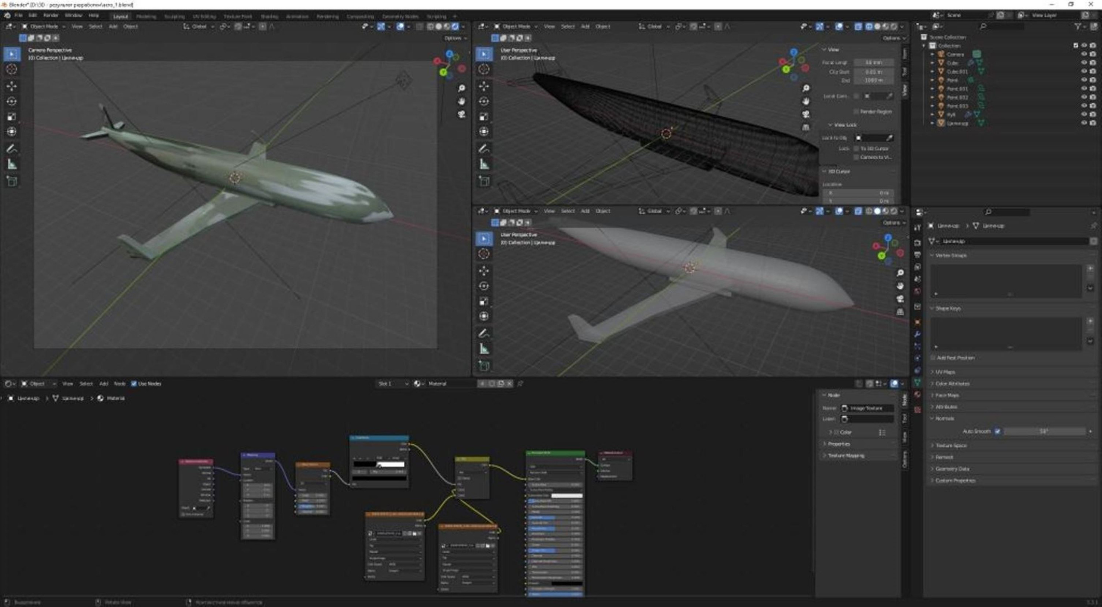Image resolution: width=1102 pixels, height=607 pixels.
Task: Select the Rotate tool in camera viewport
Action: [12, 102]
